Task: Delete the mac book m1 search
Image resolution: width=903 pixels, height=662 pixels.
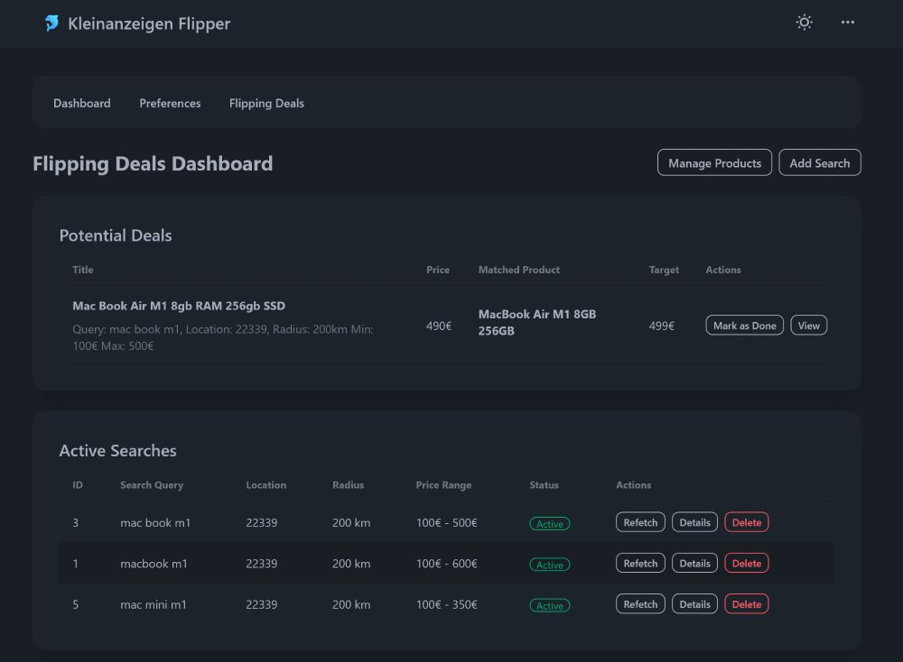Action: [747, 522]
